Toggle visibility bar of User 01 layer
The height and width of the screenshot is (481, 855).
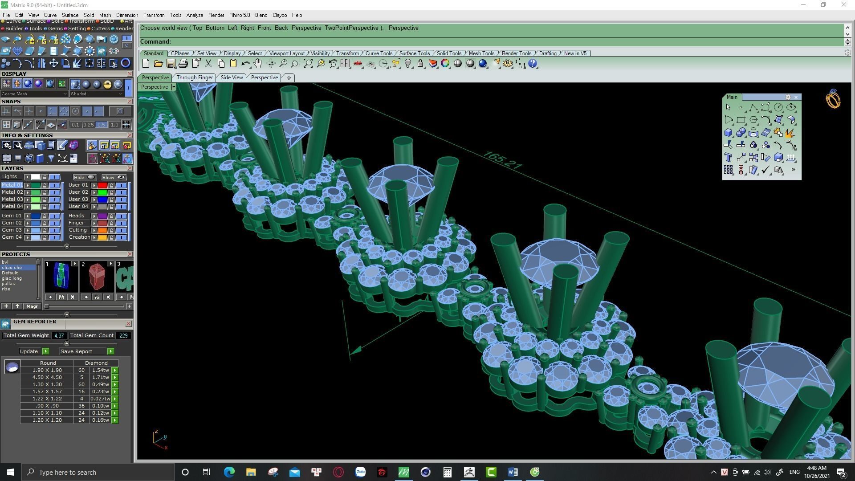121,185
